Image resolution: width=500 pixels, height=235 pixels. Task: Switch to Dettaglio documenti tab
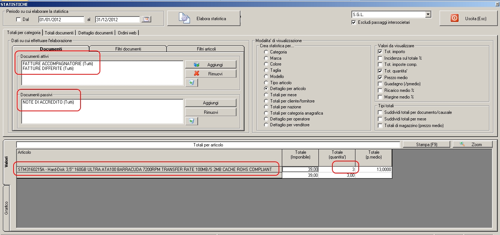click(x=96, y=33)
